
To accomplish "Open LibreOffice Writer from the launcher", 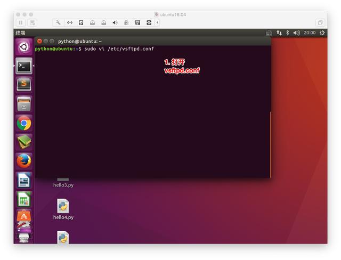I will click(x=24, y=180).
